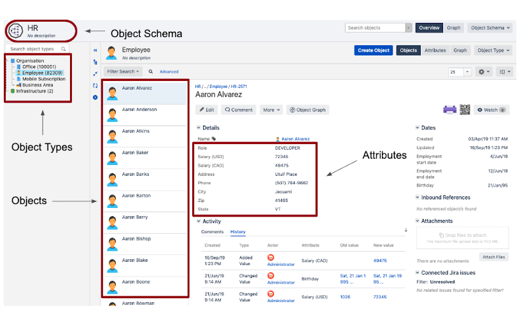
Task: Open the gear settings dropdown
Action: pos(485,72)
